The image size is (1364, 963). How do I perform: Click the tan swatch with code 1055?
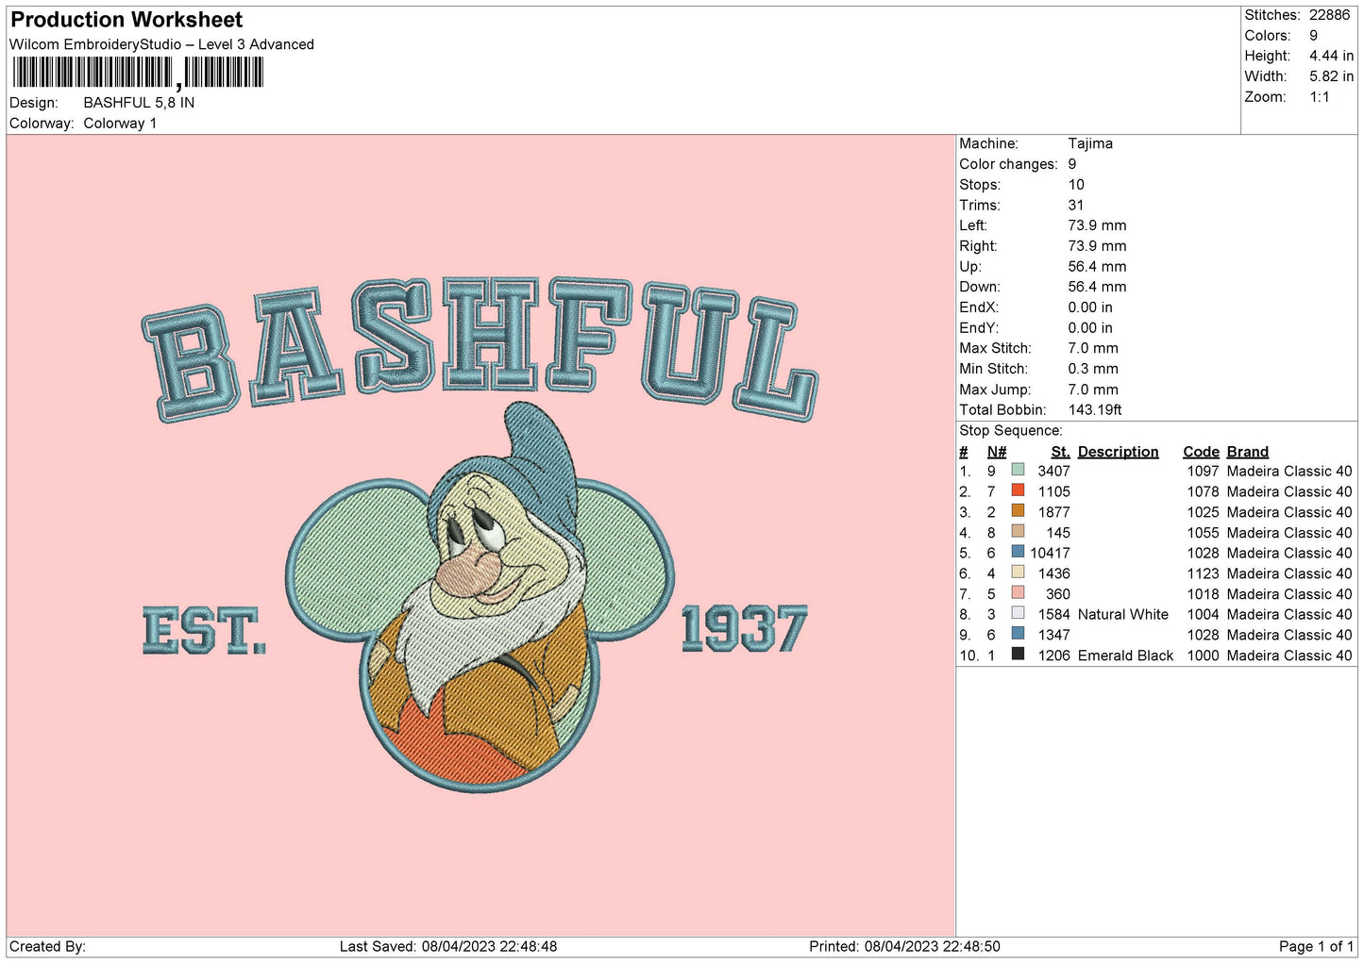click(1018, 532)
